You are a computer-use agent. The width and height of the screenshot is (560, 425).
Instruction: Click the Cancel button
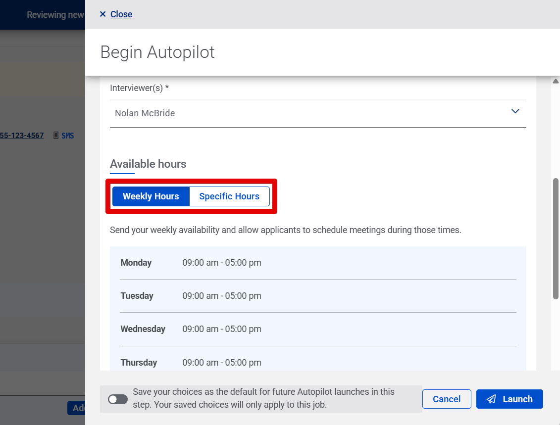coord(446,399)
